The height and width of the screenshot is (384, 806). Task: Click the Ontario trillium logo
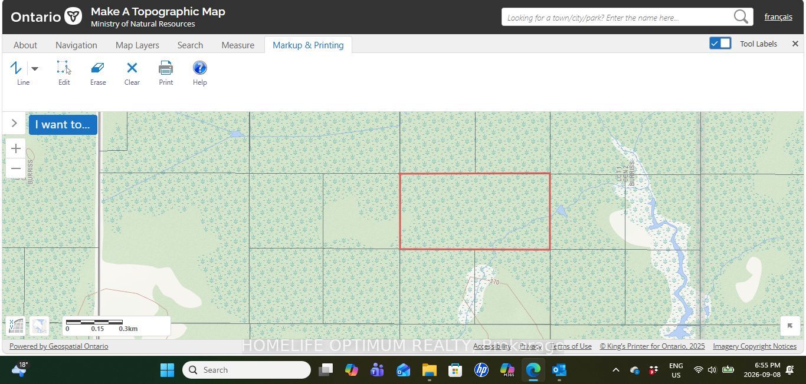[73, 16]
